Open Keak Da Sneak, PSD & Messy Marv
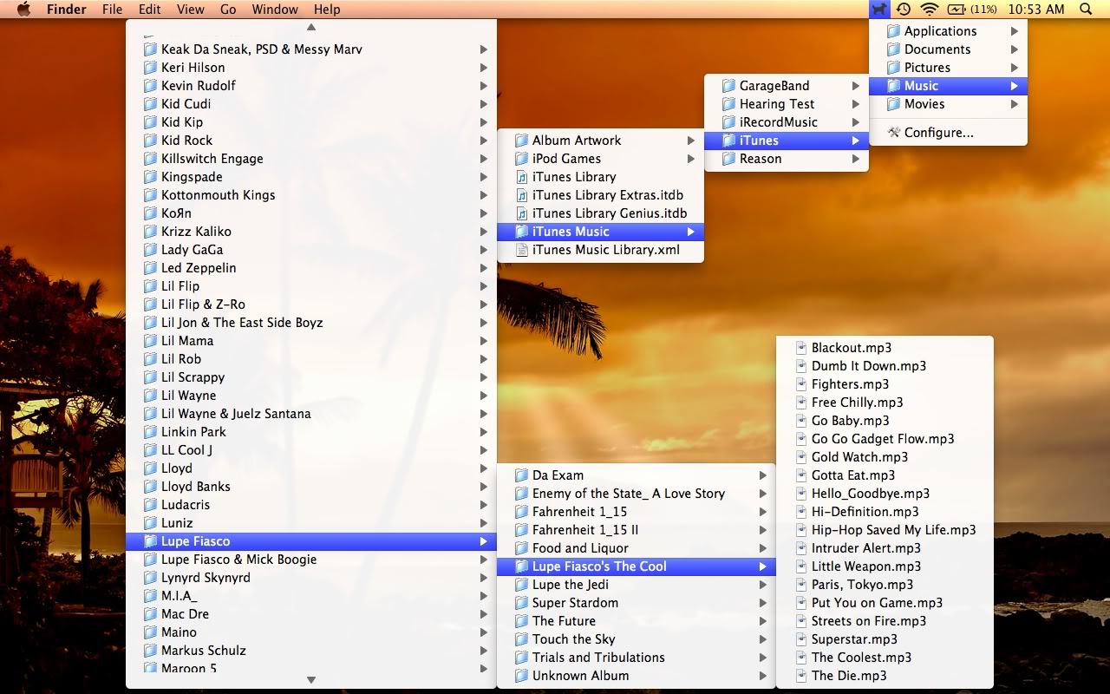1110x694 pixels. coord(311,49)
